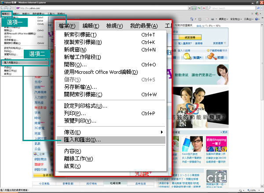Click the blue magnifier search button
Viewport: 264px width, 193px height.
[x=258, y=8]
